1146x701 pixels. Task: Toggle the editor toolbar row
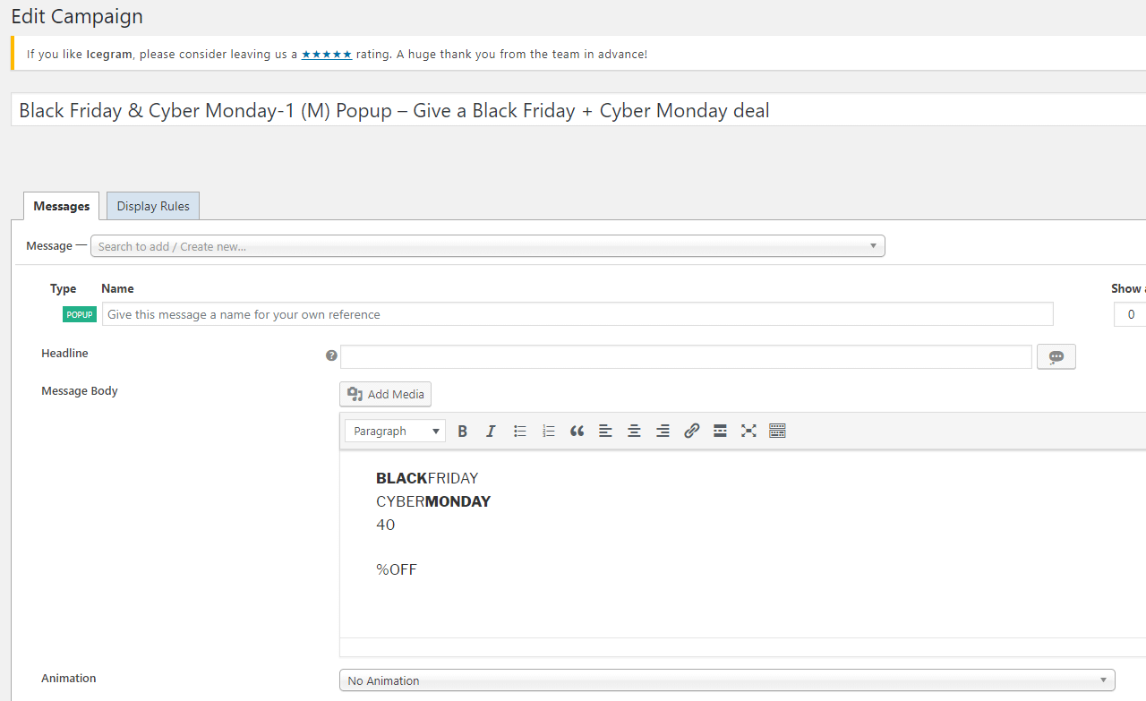coord(777,431)
